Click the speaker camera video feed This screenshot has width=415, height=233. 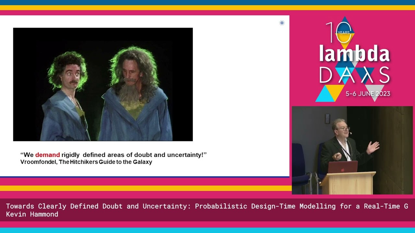pos(352,150)
